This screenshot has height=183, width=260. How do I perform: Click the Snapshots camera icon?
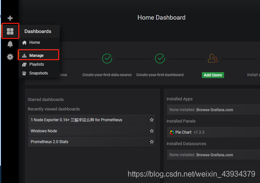(24, 73)
